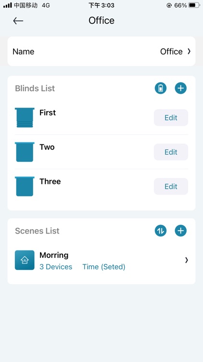Tap the First blind icon
This screenshot has height=362, width=203.
pos(25,117)
